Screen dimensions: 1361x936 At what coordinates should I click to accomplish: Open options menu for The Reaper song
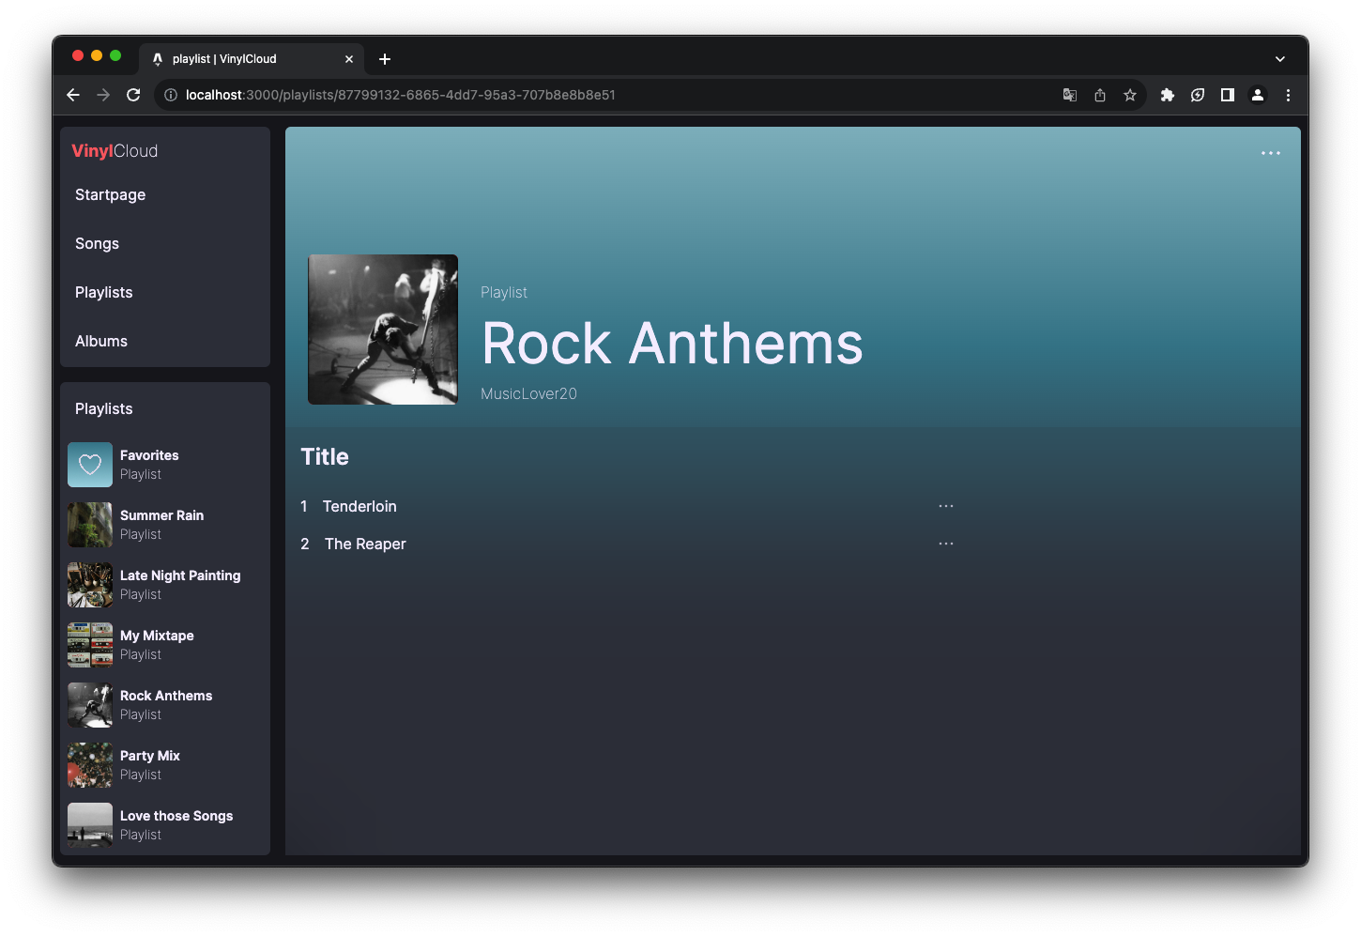point(945,544)
